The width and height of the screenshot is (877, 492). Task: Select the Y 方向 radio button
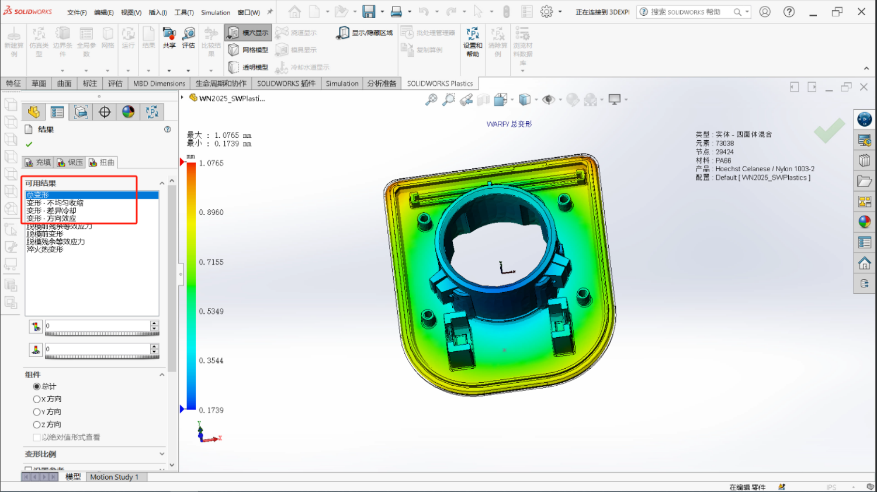tap(37, 412)
